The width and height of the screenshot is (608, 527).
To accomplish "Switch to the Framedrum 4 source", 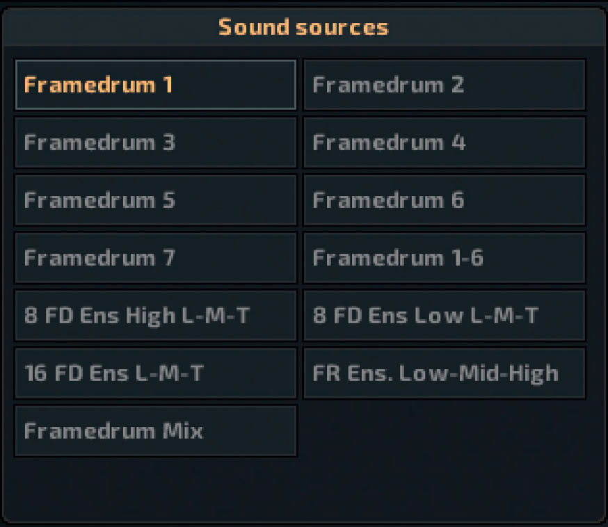I will coord(444,143).
